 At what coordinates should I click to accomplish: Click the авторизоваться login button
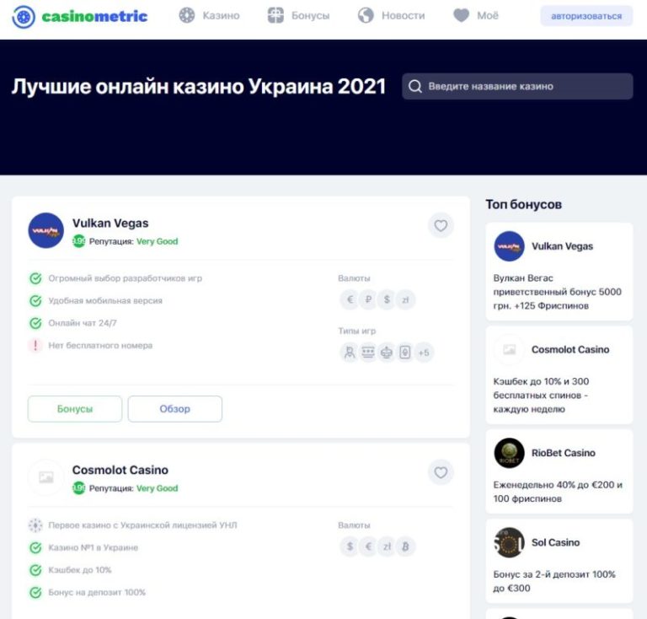(x=586, y=16)
